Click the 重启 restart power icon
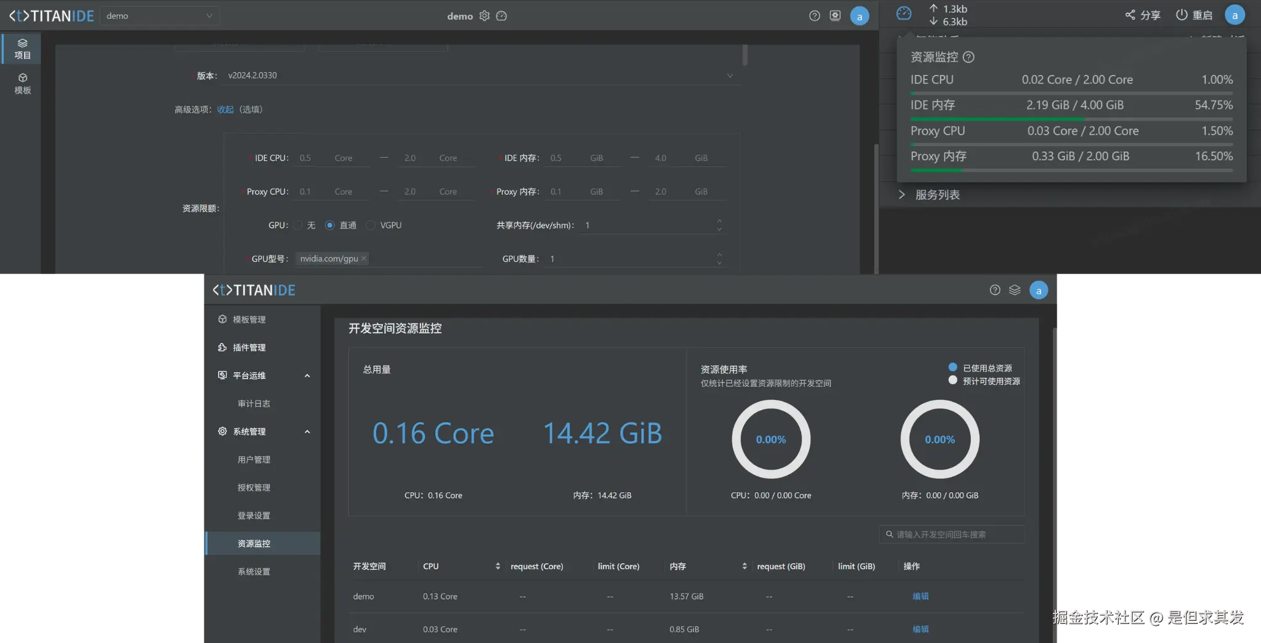The image size is (1261, 643). tap(1181, 15)
